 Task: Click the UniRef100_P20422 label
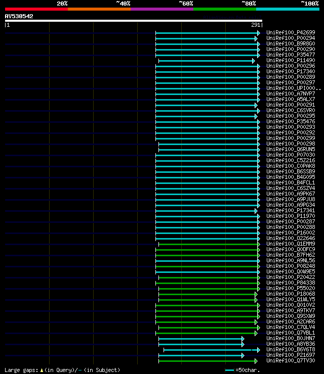point(291,277)
